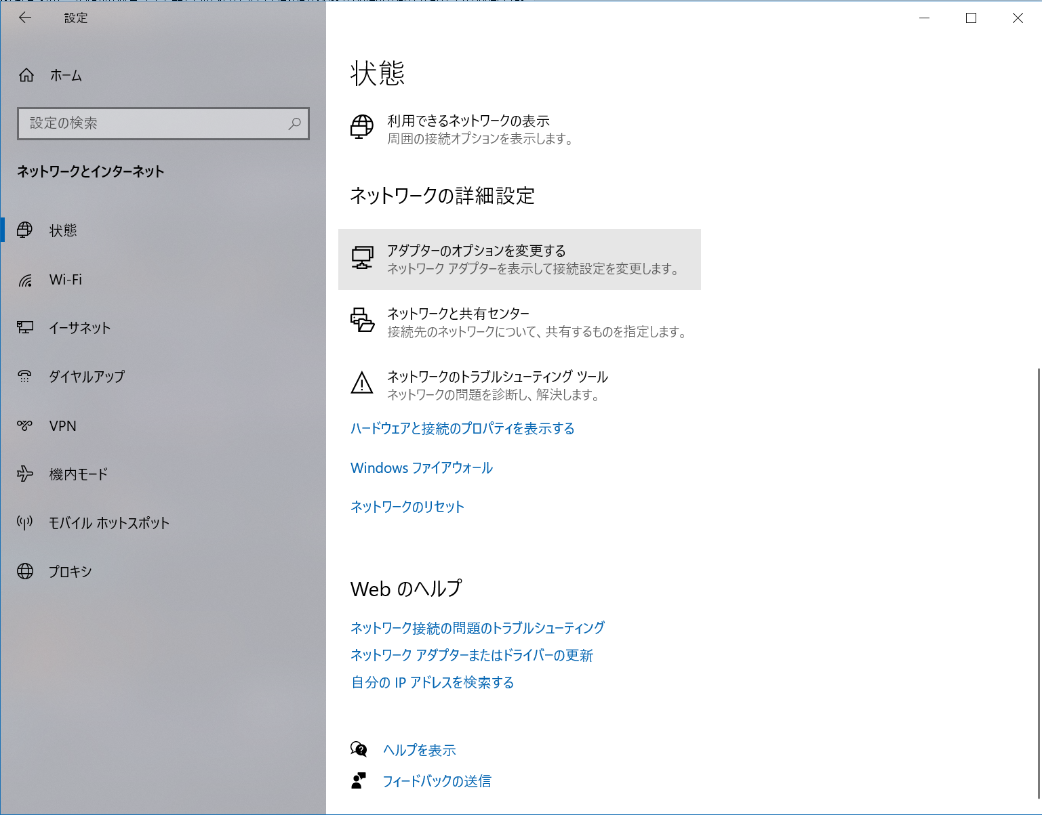This screenshot has width=1042, height=815.
Task: Click the モバイル ホットスポット antenna icon
Action: [25, 522]
